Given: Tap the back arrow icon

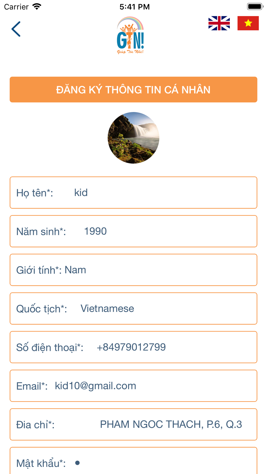Looking at the screenshot, I should pyautogui.click(x=16, y=29).
